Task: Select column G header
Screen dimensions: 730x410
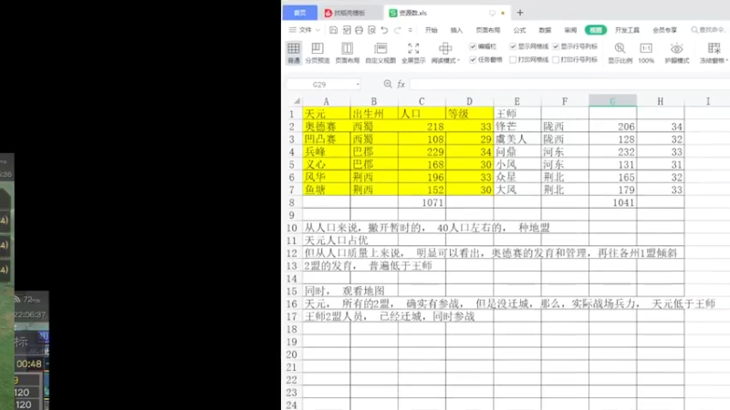Action: coord(612,101)
